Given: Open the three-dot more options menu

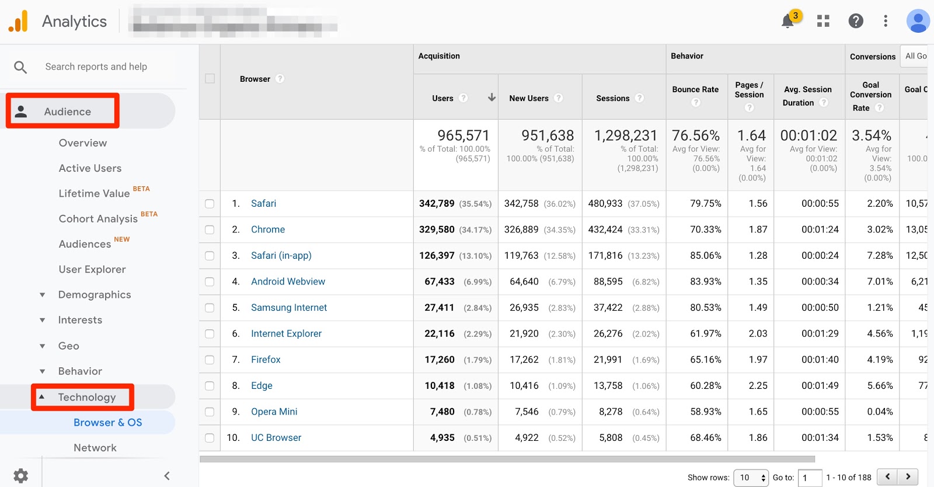Looking at the screenshot, I should (886, 21).
